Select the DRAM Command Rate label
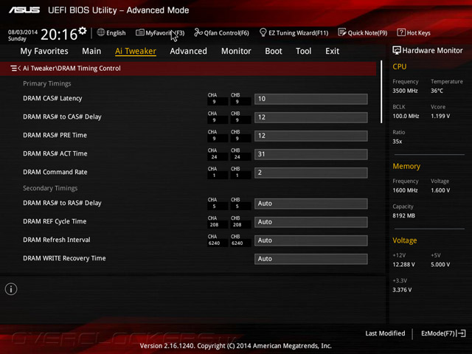472x354 pixels. (x=55, y=172)
